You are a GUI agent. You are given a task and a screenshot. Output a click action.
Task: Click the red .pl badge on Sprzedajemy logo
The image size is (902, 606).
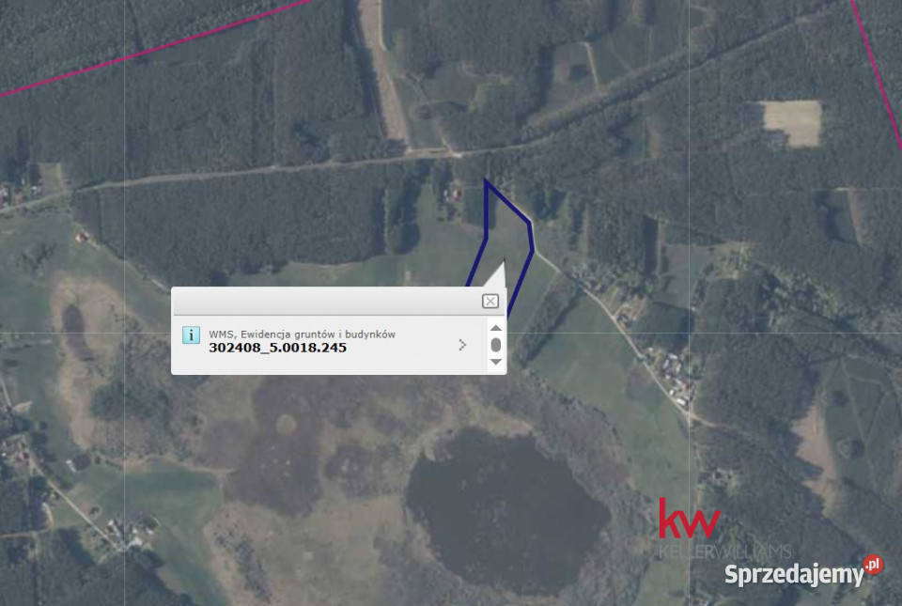point(873,565)
